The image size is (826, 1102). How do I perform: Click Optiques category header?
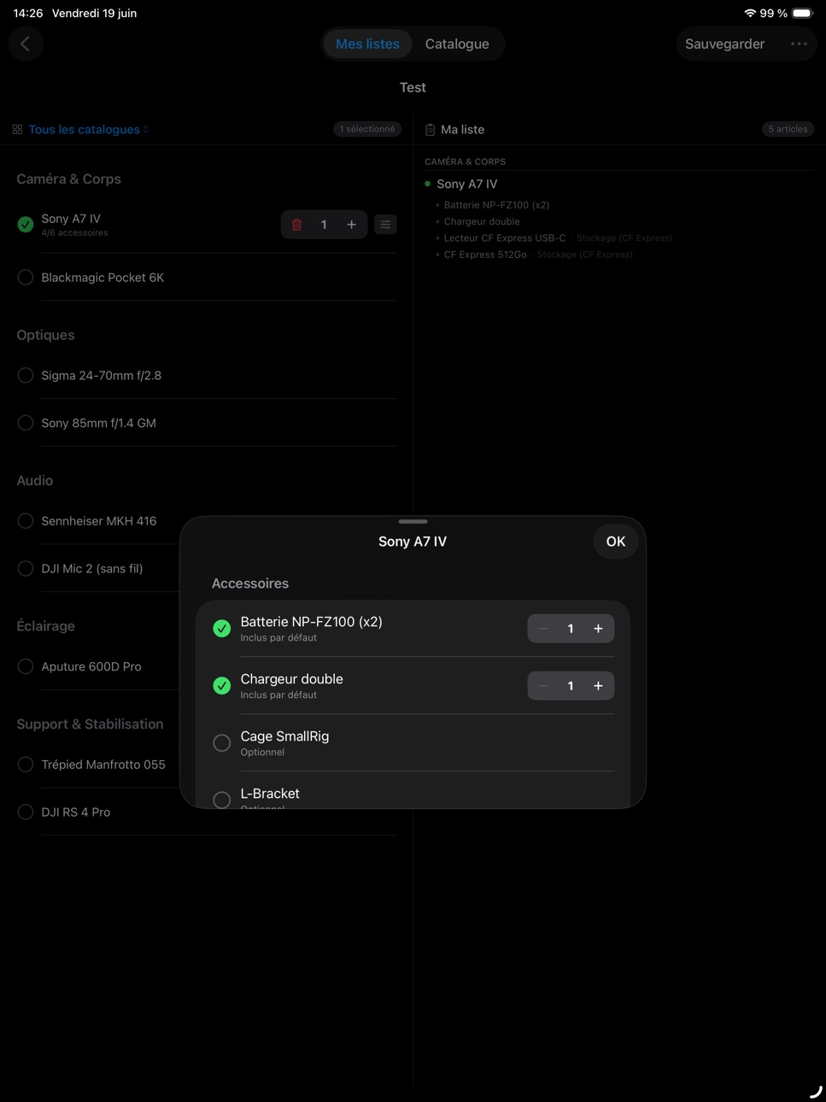(x=45, y=335)
